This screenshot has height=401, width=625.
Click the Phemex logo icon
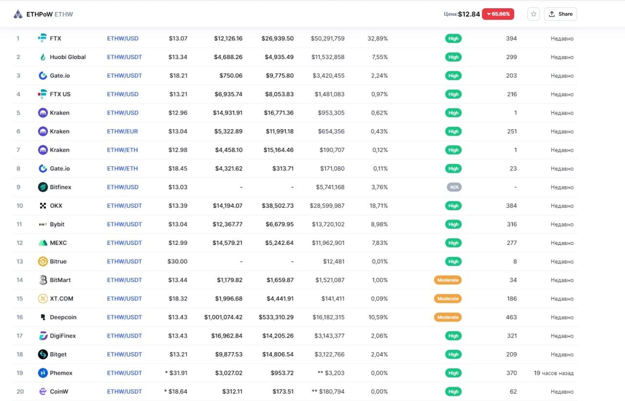(42, 373)
